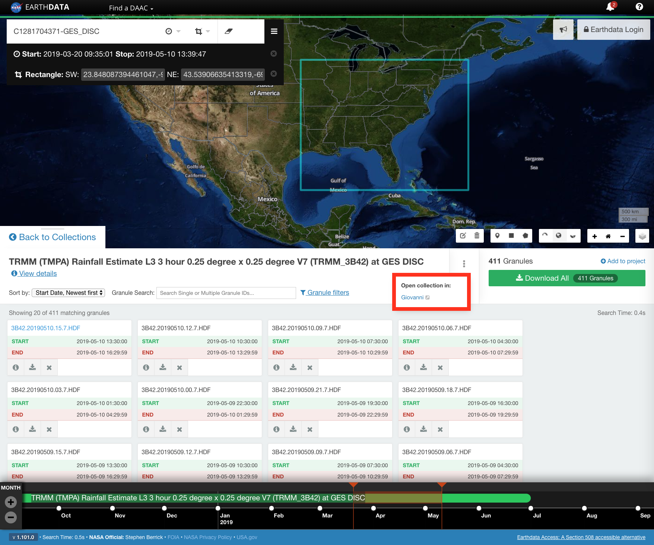Open collection in Giovanni link
Screen dimensions: 654x545
[412, 297]
